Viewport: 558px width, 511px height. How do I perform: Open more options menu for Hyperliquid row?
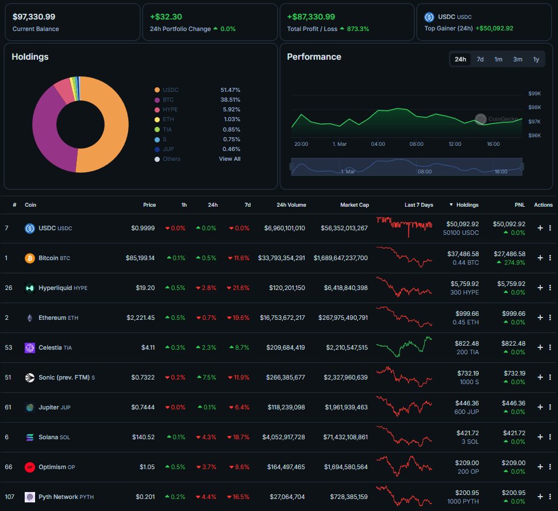tap(550, 288)
